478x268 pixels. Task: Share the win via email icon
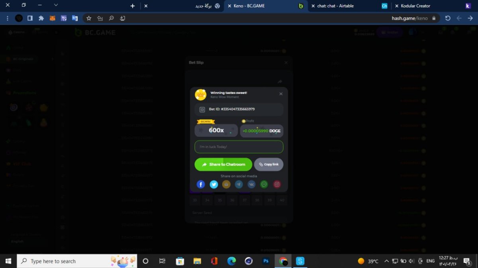point(226,184)
